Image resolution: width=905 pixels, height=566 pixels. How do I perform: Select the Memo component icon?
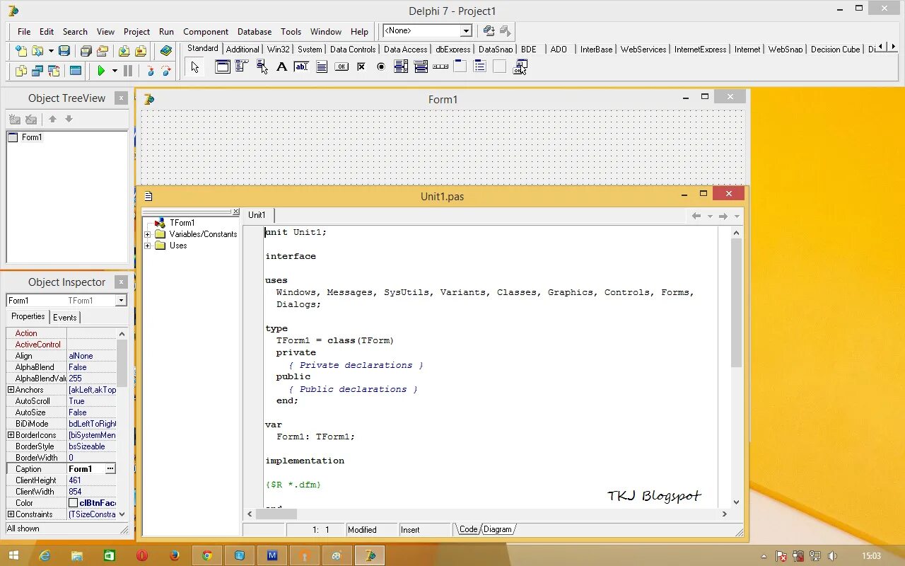(x=321, y=67)
